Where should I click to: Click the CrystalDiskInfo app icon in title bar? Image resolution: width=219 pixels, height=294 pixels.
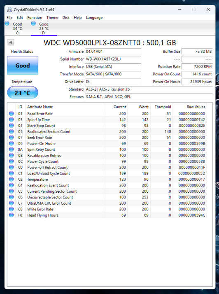pyautogui.click(x=9, y=9)
